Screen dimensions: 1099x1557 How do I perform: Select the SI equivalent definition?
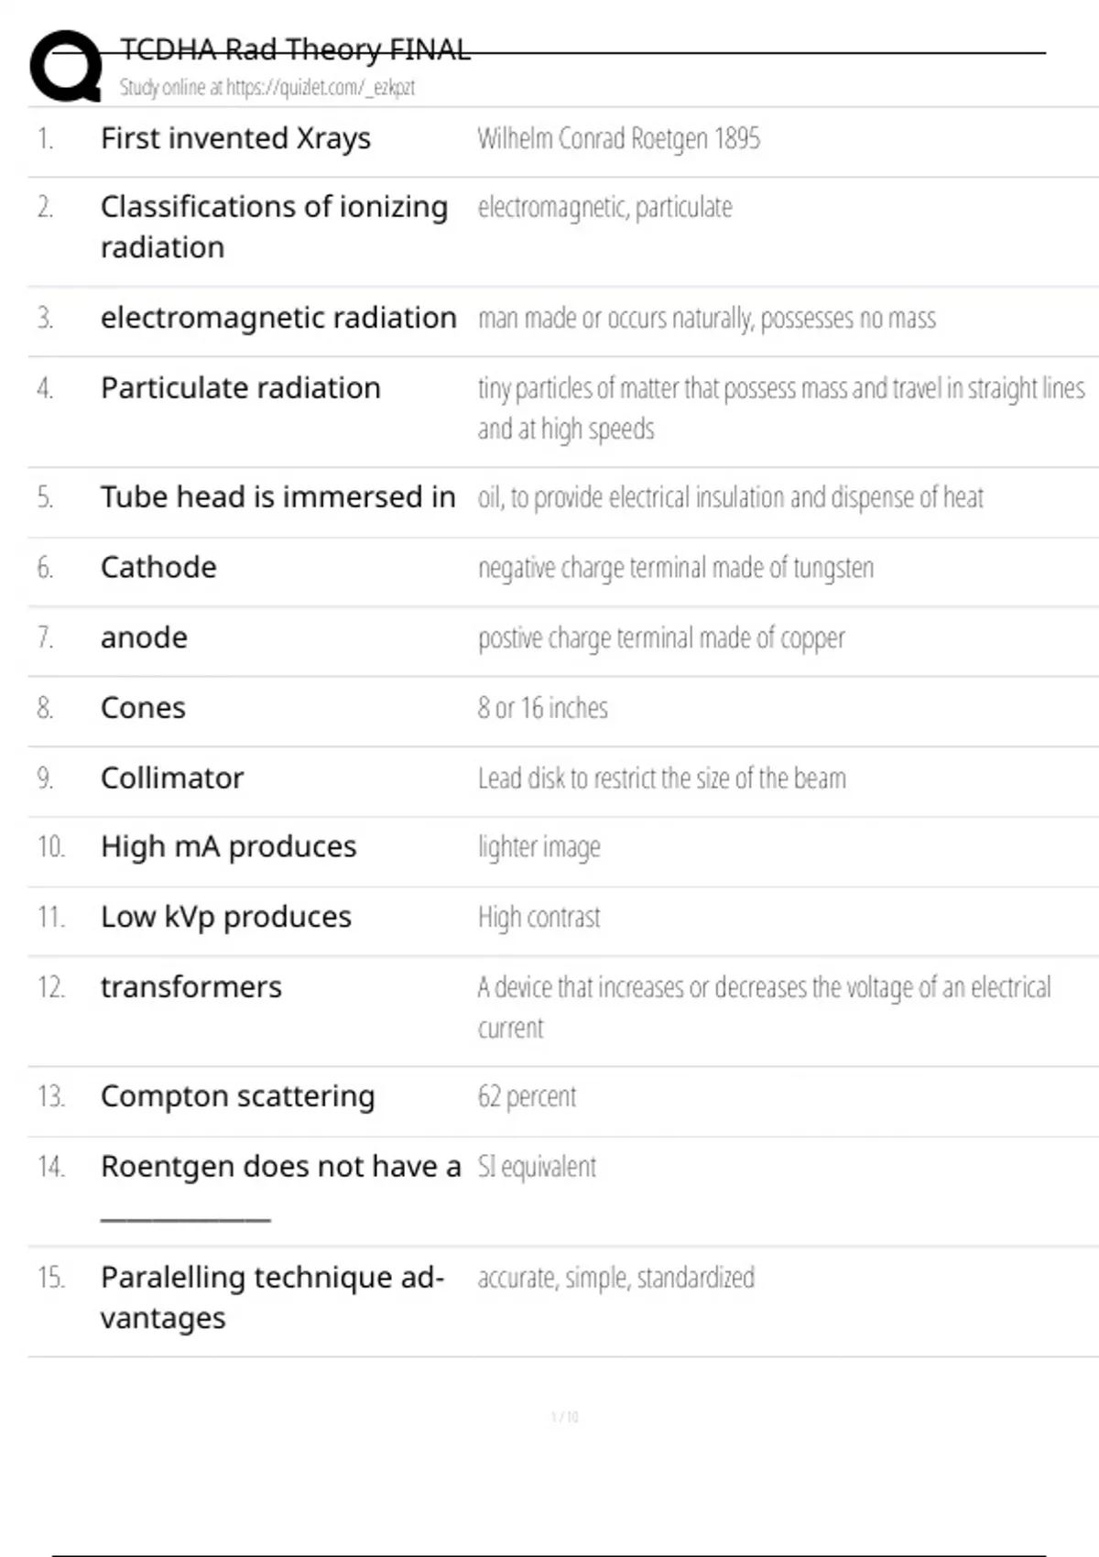click(x=537, y=1167)
